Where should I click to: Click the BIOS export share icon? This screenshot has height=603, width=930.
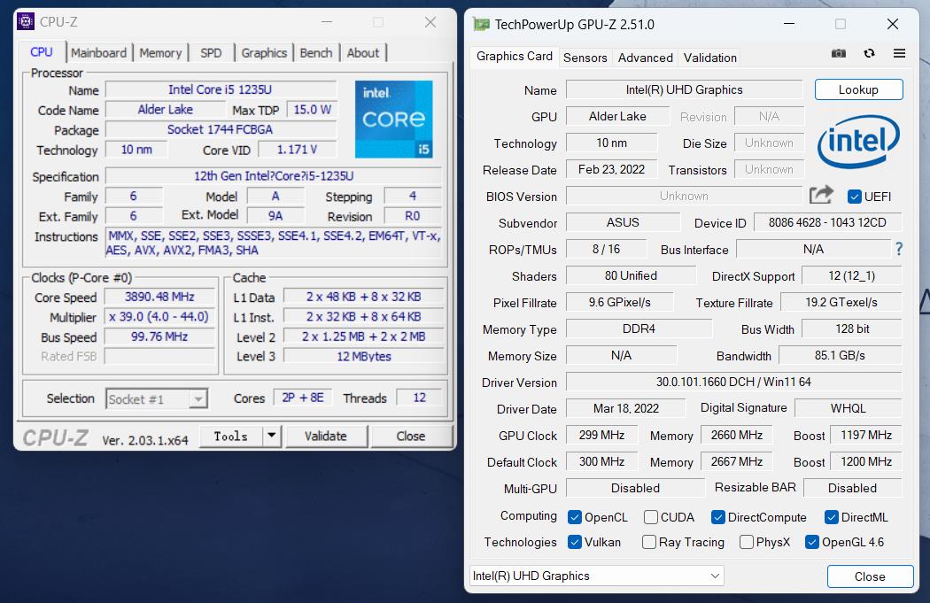pos(821,196)
